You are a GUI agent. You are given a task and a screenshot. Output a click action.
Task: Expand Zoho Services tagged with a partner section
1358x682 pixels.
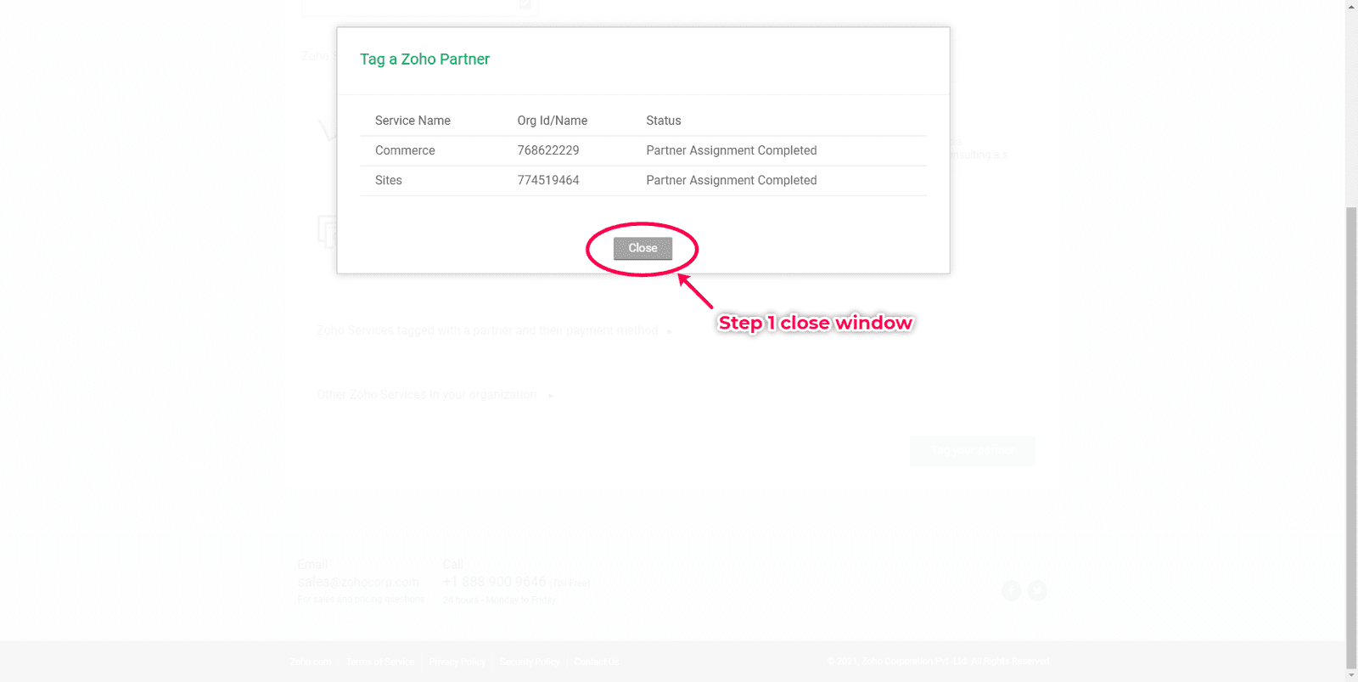[494, 330]
